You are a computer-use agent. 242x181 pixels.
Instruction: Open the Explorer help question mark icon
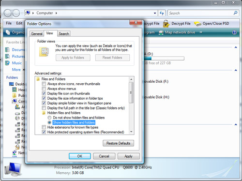pos(234,32)
